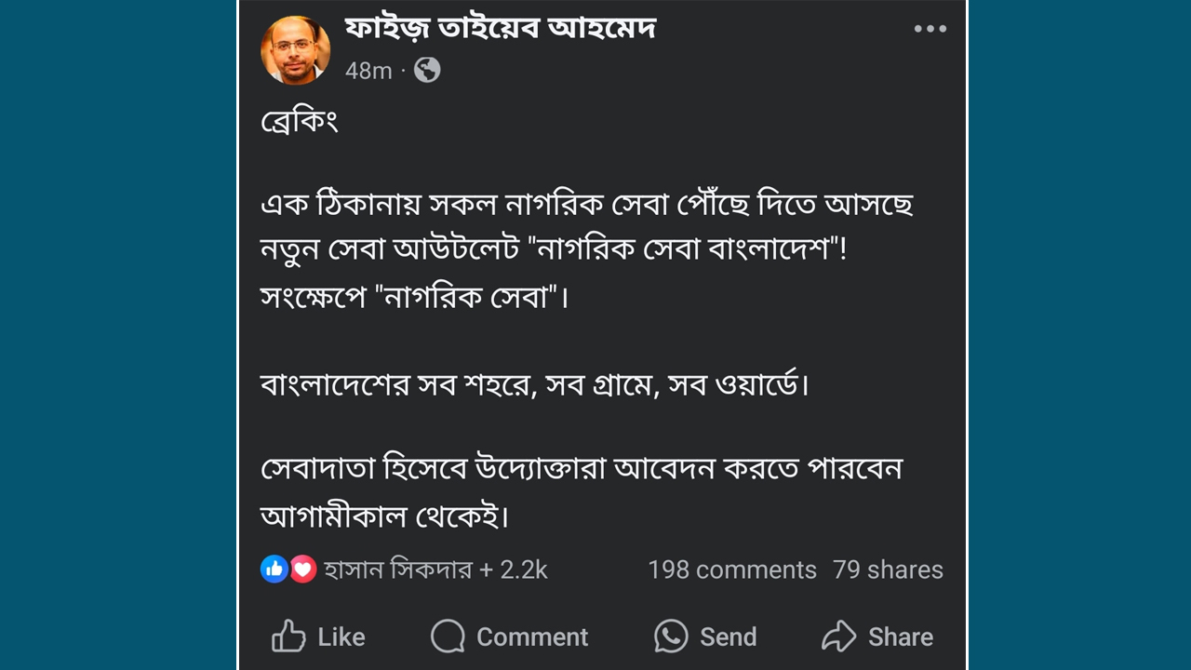Open the 198 comments list
Image resolution: width=1191 pixels, height=670 pixels.
pos(731,569)
